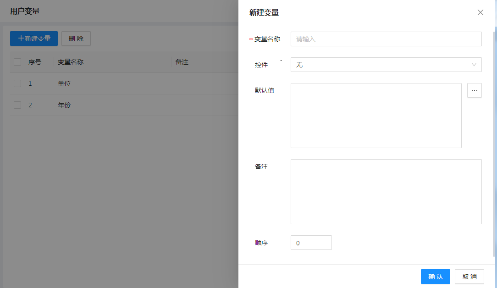Select the 单位 variable row

pyautogui.click(x=64, y=83)
